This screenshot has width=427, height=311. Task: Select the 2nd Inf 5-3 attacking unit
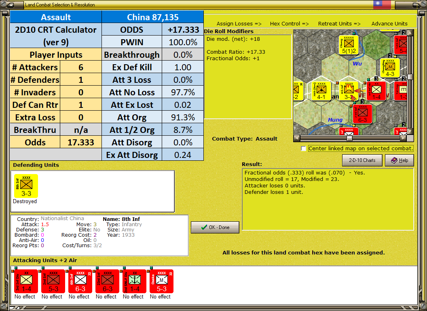click(53, 282)
